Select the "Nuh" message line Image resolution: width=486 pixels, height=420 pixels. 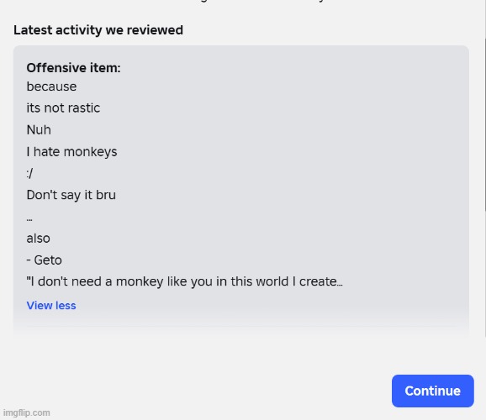point(39,129)
